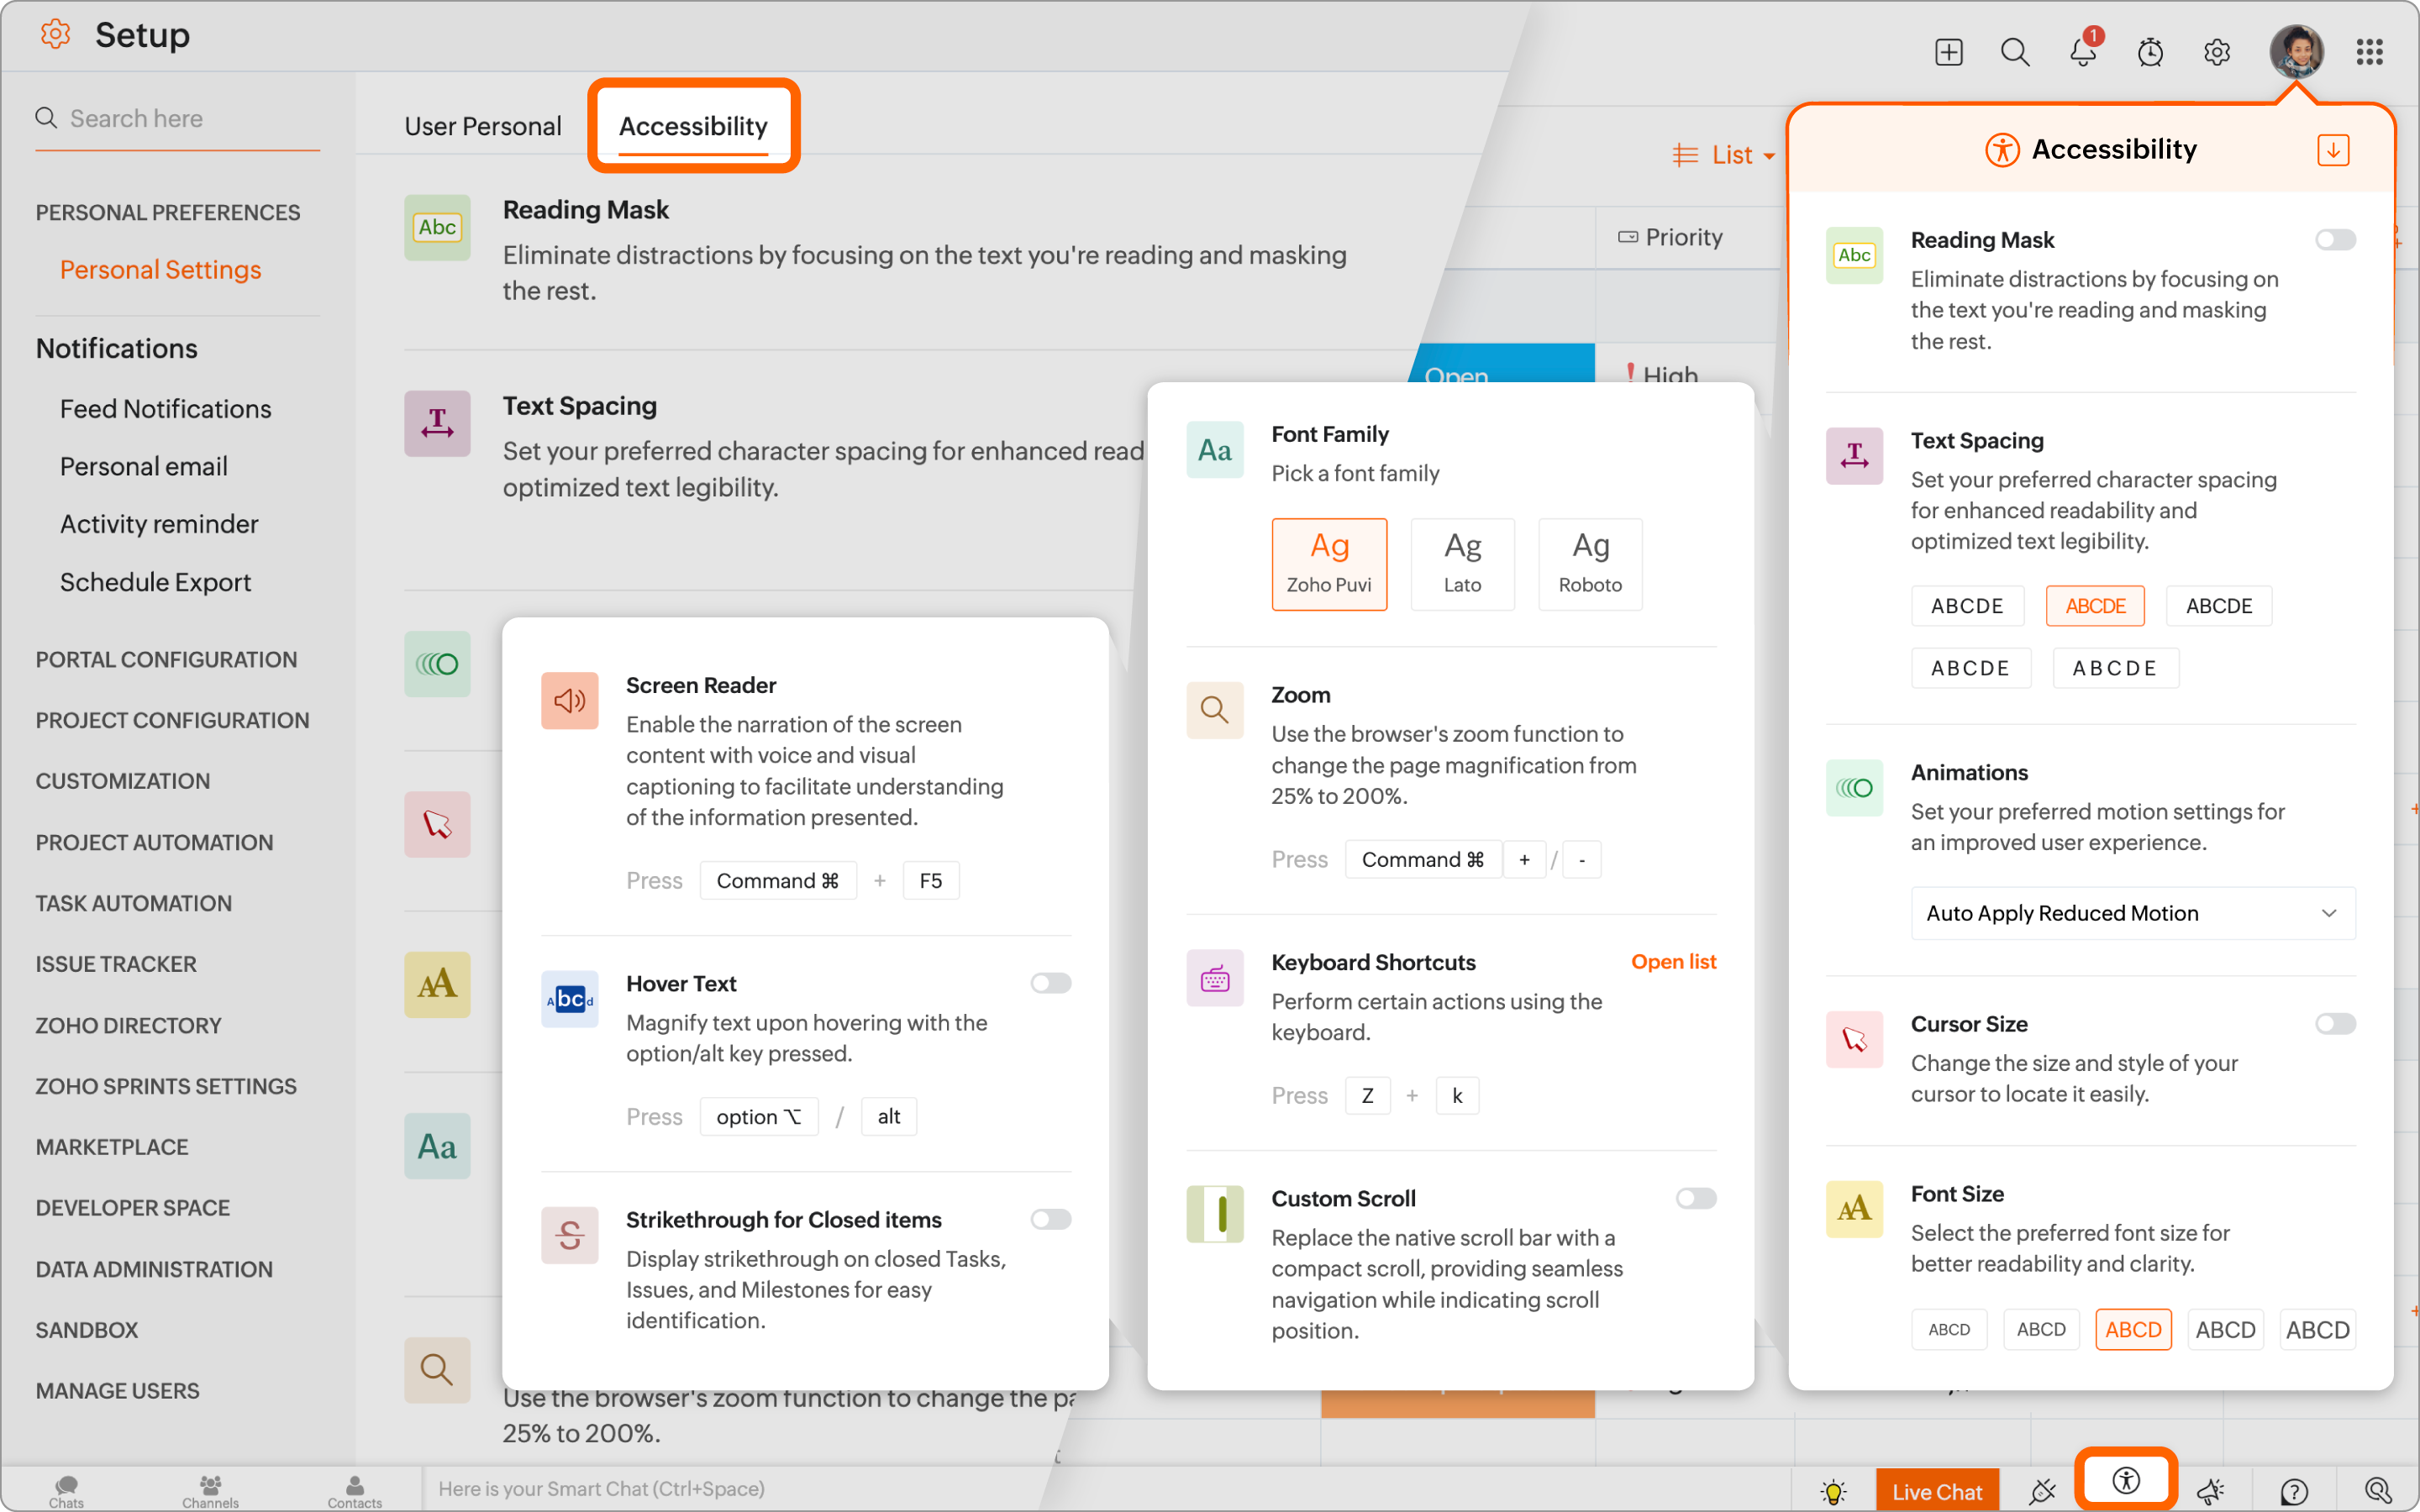
Task: Click the plus add icon in header
Action: pyautogui.click(x=1948, y=52)
